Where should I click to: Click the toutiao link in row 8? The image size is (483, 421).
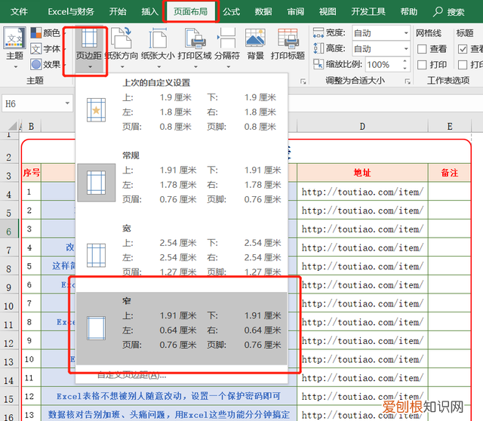click(362, 266)
